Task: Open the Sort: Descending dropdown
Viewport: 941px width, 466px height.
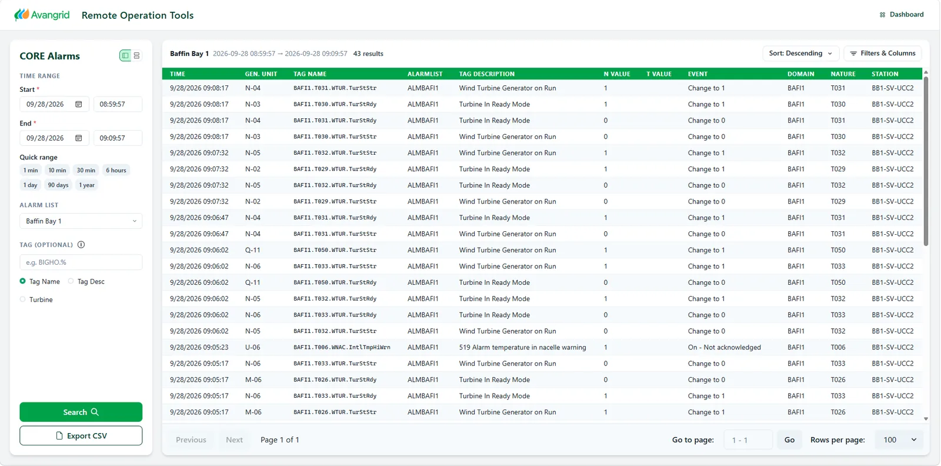Action: (800, 54)
